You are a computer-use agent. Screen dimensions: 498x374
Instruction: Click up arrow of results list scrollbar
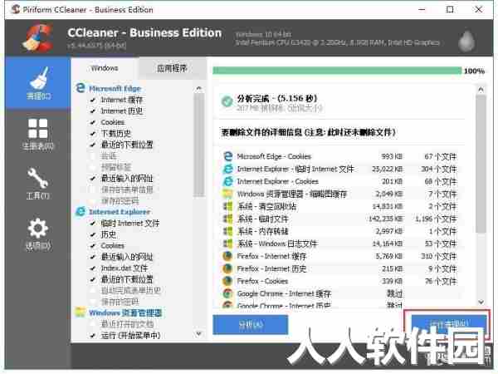(481, 90)
